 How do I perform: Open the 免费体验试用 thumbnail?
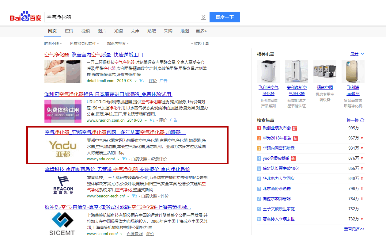(63, 111)
